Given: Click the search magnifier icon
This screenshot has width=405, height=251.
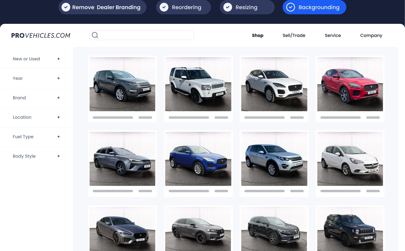Looking at the screenshot, I should (95, 35).
